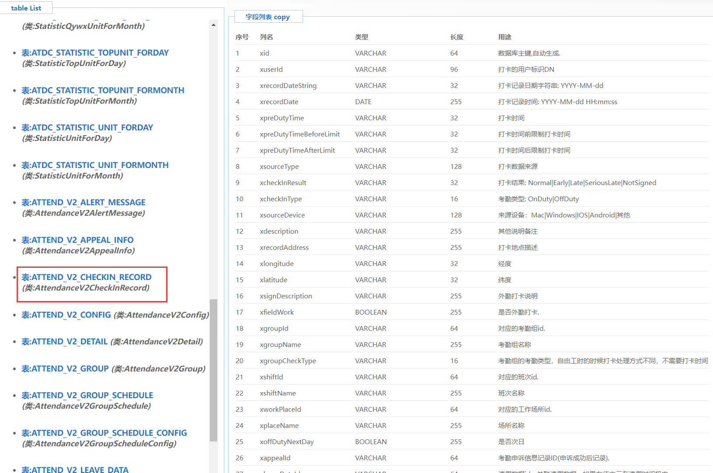Click the '列名' column header
The image size is (713, 473).
coord(266,37)
